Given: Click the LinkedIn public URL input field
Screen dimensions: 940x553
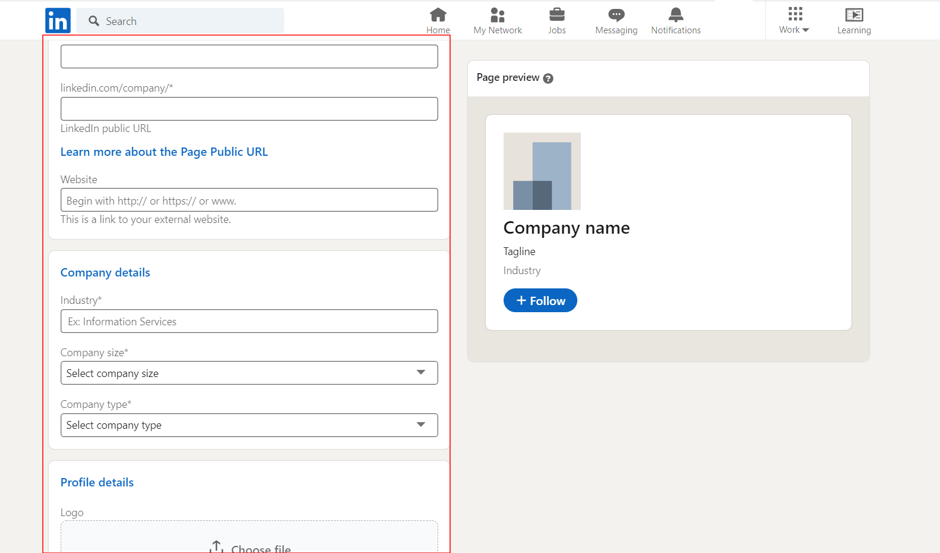Looking at the screenshot, I should [249, 109].
